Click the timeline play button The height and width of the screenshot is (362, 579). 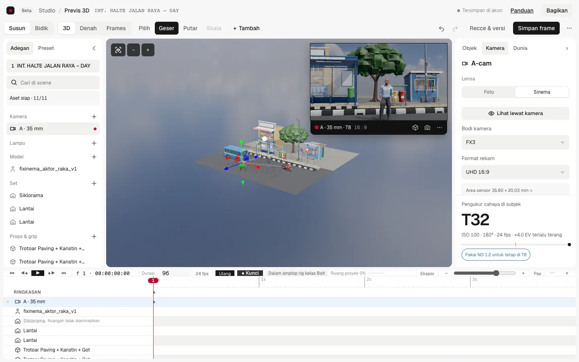(x=38, y=273)
